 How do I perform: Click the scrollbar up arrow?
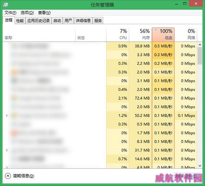click(x=200, y=45)
